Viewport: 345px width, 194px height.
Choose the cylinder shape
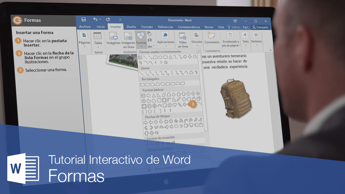pos(194,99)
